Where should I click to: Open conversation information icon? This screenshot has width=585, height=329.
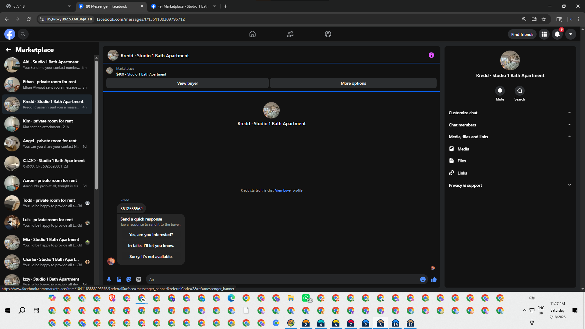click(431, 55)
